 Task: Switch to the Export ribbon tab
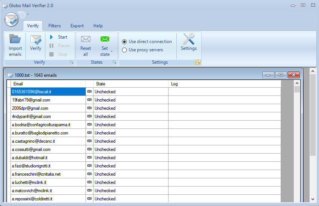(77, 26)
